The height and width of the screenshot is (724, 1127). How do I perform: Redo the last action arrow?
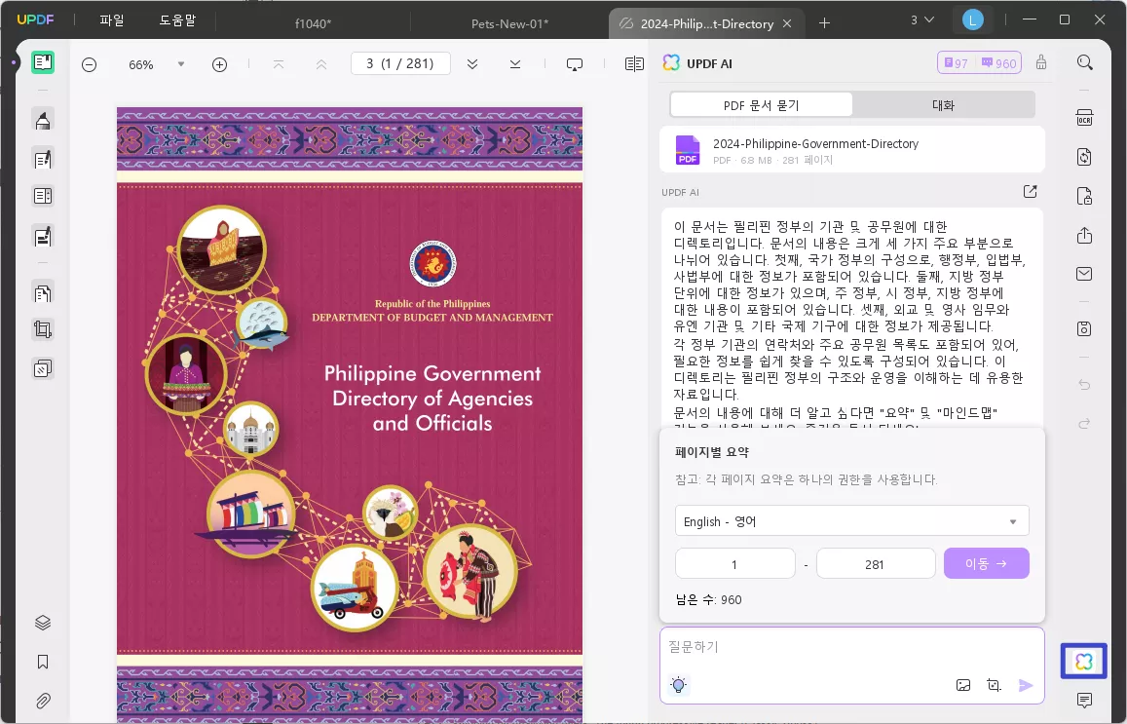click(x=1084, y=423)
